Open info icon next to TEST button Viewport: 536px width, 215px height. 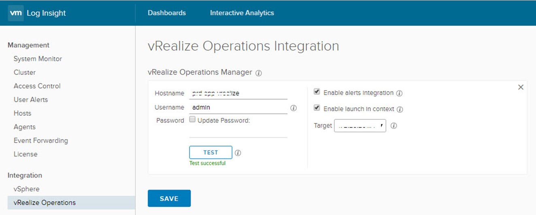pos(238,153)
